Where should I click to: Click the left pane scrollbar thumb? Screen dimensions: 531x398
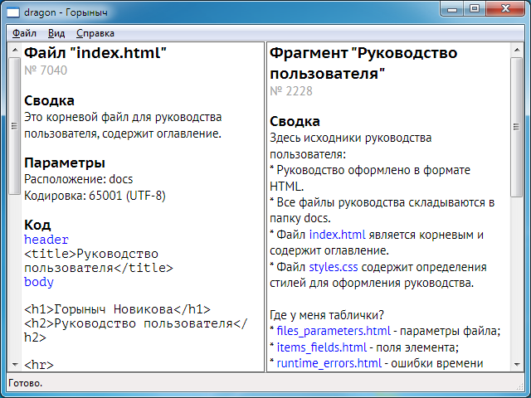click(15, 126)
